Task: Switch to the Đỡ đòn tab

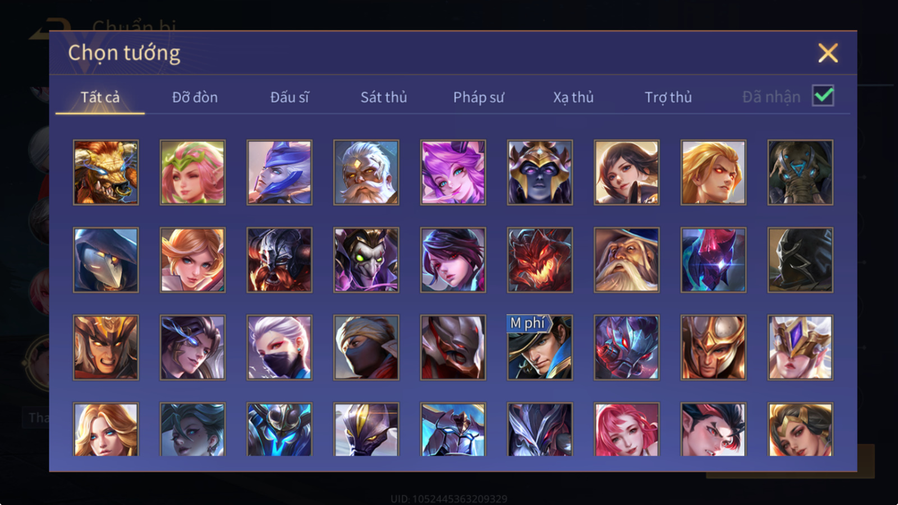Action: (x=195, y=97)
